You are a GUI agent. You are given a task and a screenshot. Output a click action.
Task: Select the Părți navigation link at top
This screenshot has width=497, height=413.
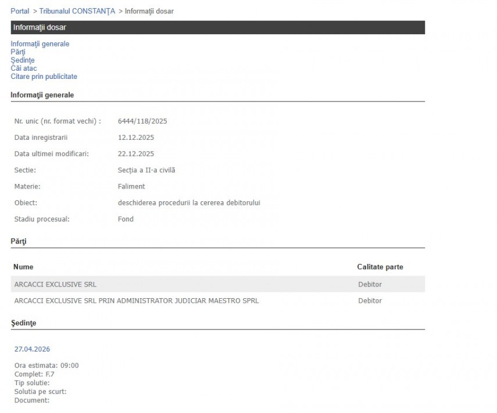click(18, 52)
